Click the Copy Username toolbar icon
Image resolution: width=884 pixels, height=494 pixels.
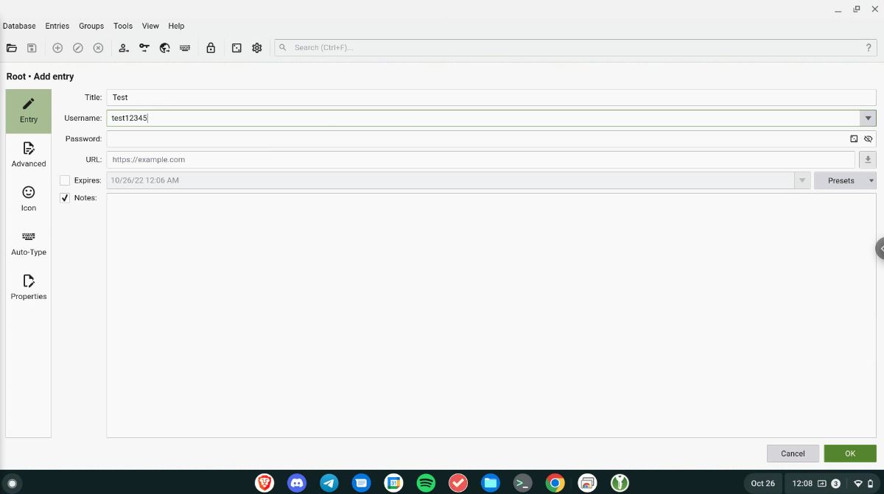tap(124, 48)
